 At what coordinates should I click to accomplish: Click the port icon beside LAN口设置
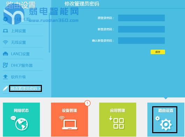pyautogui.click(x=6, y=54)
